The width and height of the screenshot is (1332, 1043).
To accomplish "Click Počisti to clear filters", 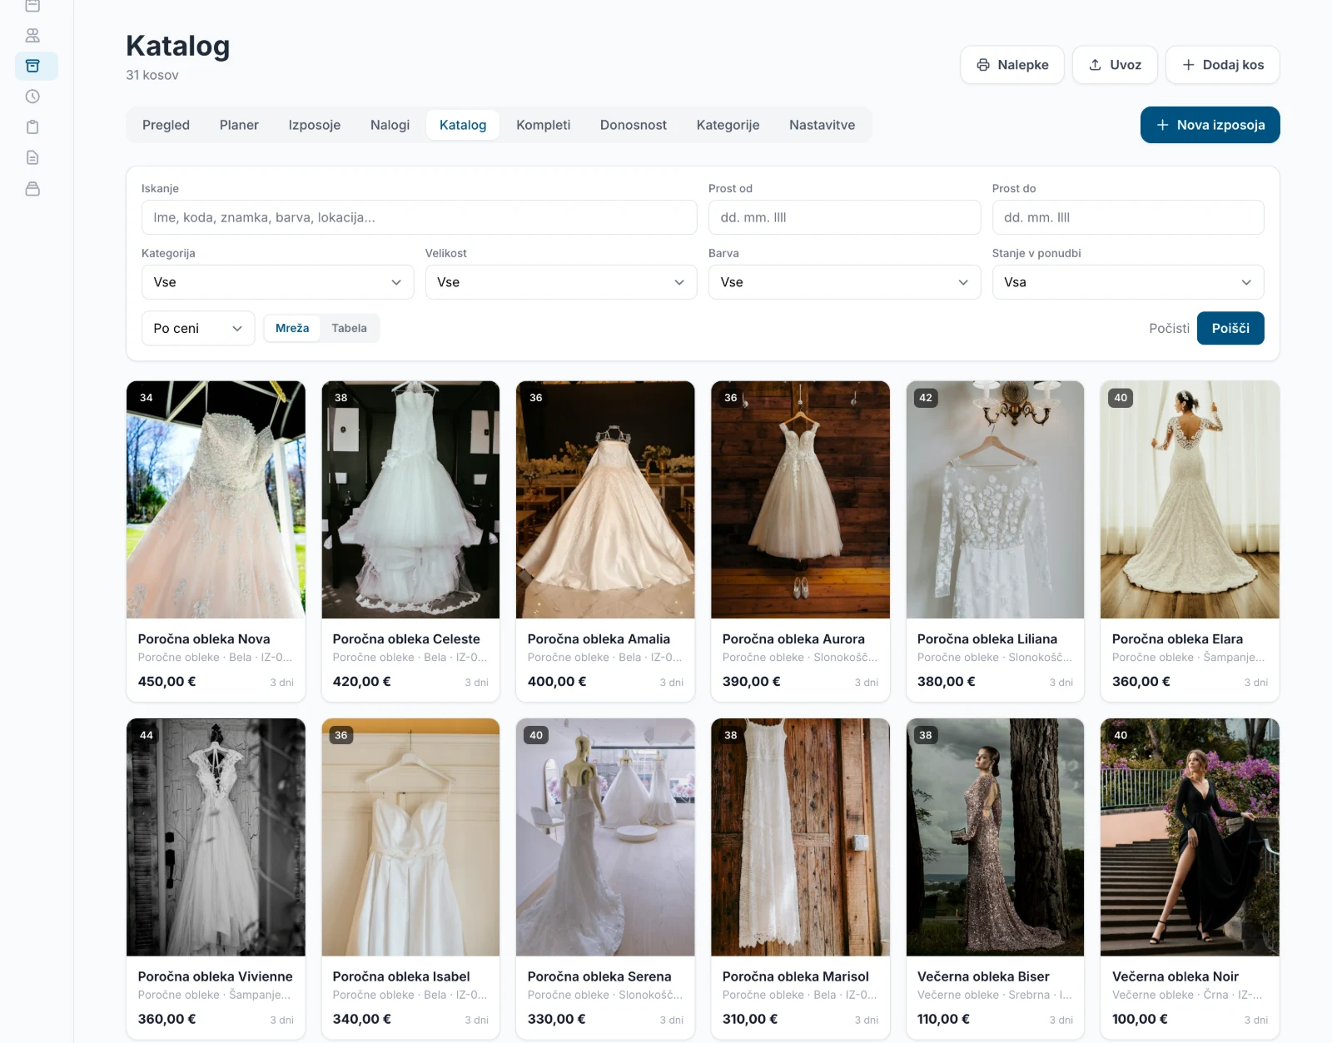I will [x=1169, y=328].
